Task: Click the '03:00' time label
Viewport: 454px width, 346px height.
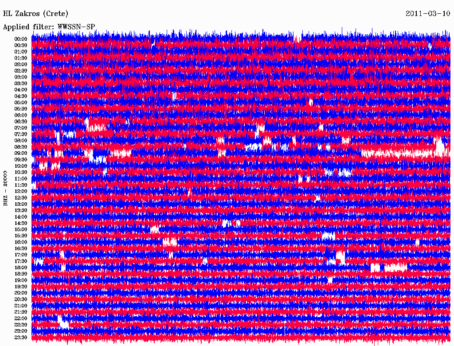Action: tap(21, 77)
